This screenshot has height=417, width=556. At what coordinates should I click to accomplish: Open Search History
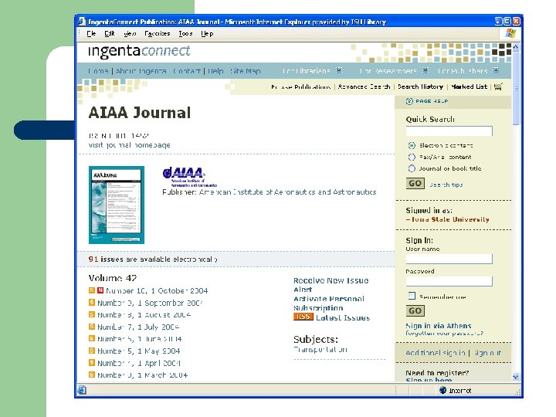[x=420, y=86]
